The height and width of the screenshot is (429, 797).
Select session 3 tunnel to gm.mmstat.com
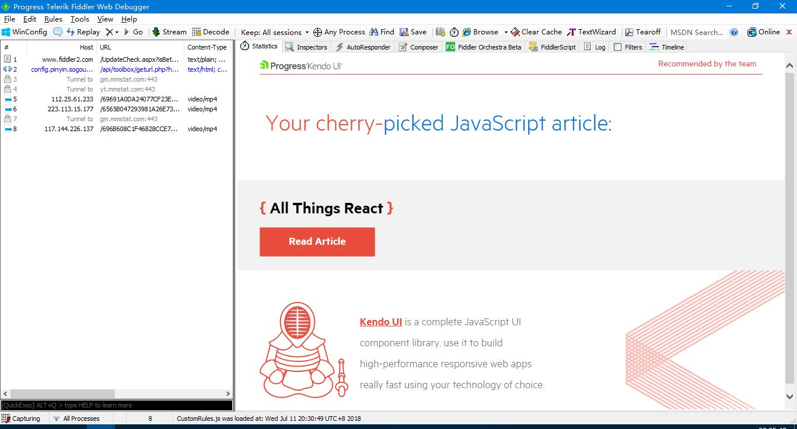pos(117,79)
